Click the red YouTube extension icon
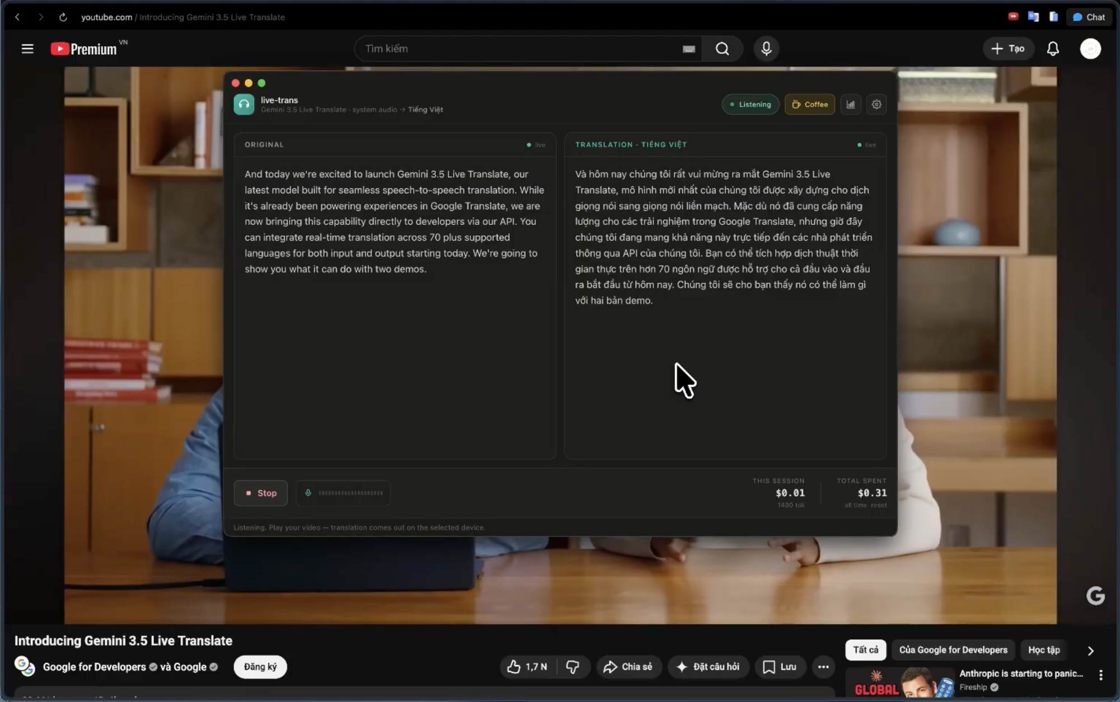 [1013, 17]
